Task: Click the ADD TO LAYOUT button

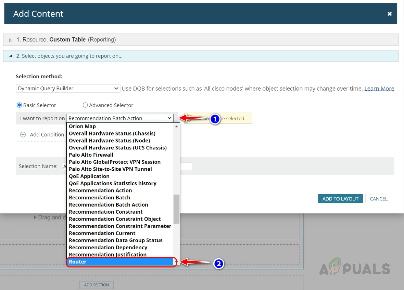Action: (340, 199)
